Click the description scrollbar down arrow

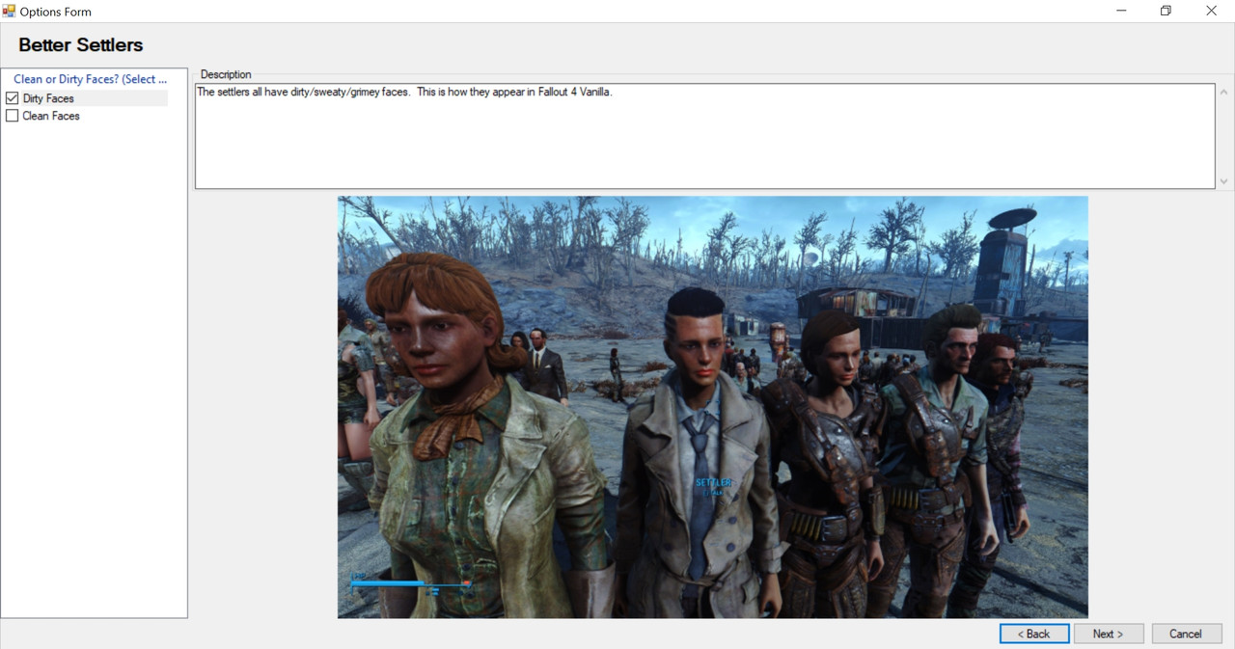pyautogui.click(x=1224, y=181)
